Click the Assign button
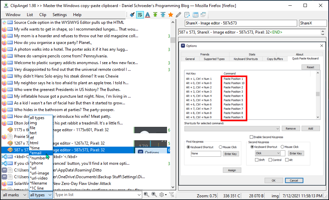Screen dimensions: 329x200 (232, 170)
